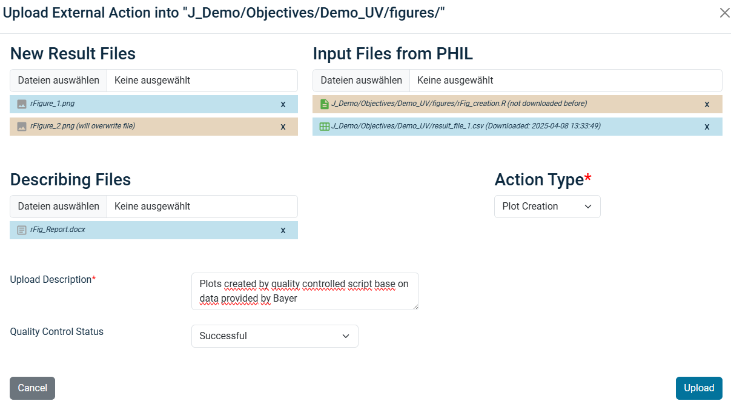This screenshot has height=404, width=731.
Task: Remove rFigure_1.png from result files
Action: [283, 104]
